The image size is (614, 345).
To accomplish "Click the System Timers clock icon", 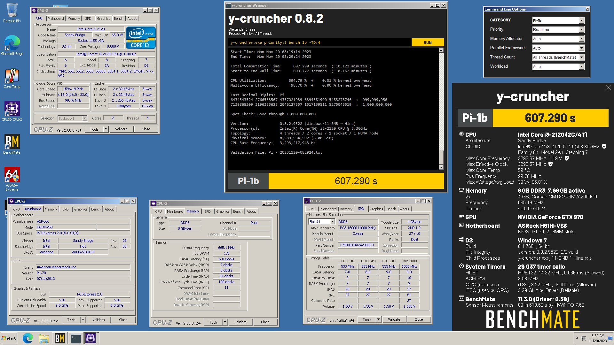I will click(x=461, y=266).
